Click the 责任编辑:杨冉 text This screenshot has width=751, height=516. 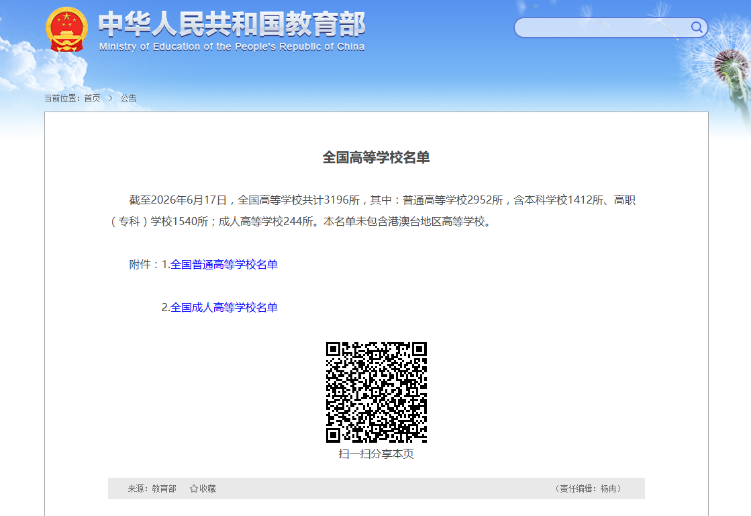[x=588, y=488]
